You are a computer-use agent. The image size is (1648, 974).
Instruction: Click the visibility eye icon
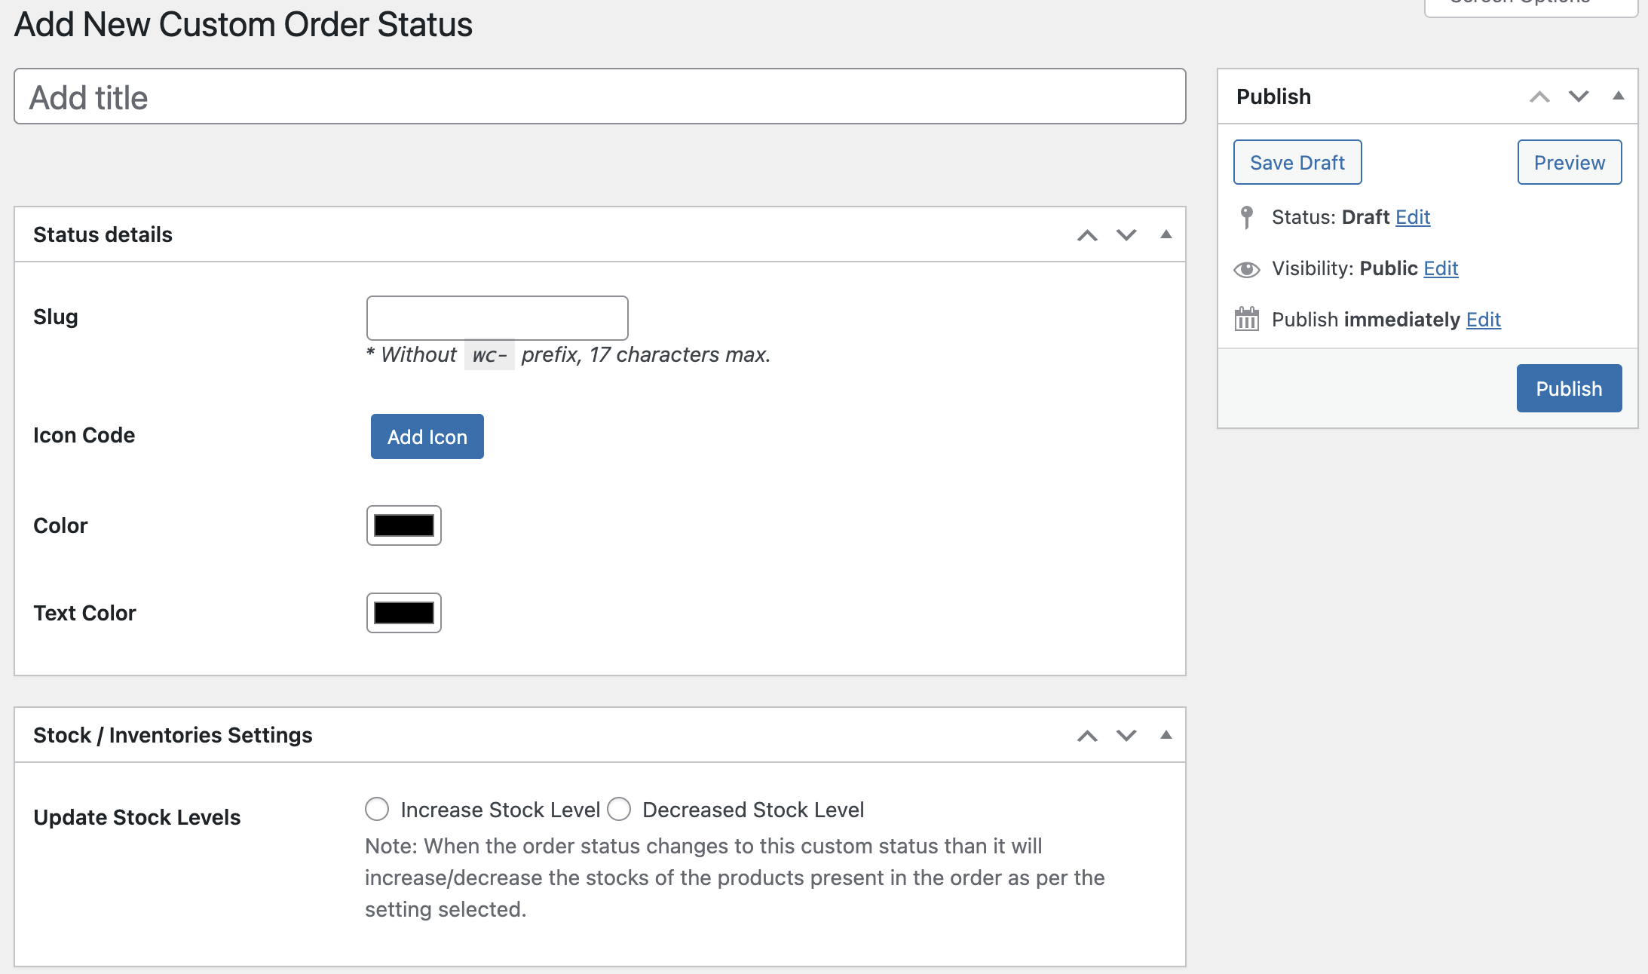[x=1247, y=269]
